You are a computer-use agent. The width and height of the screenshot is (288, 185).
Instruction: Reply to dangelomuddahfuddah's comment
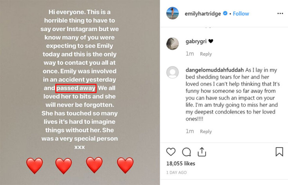pos(206,131)
